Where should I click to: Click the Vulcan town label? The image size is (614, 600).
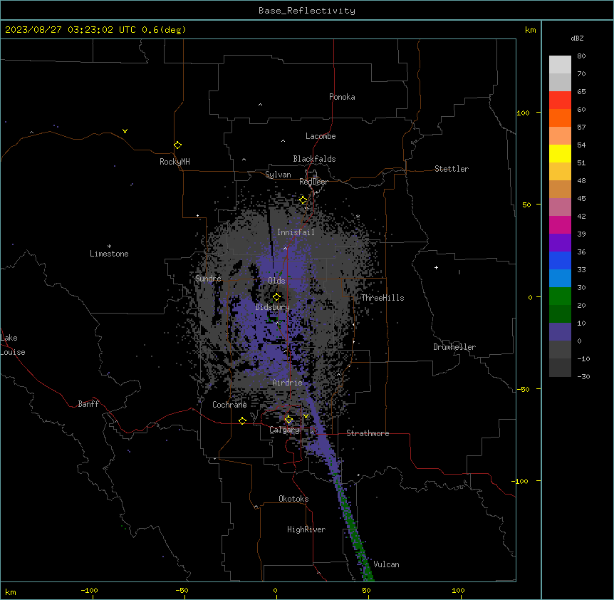tap(387, 564)
